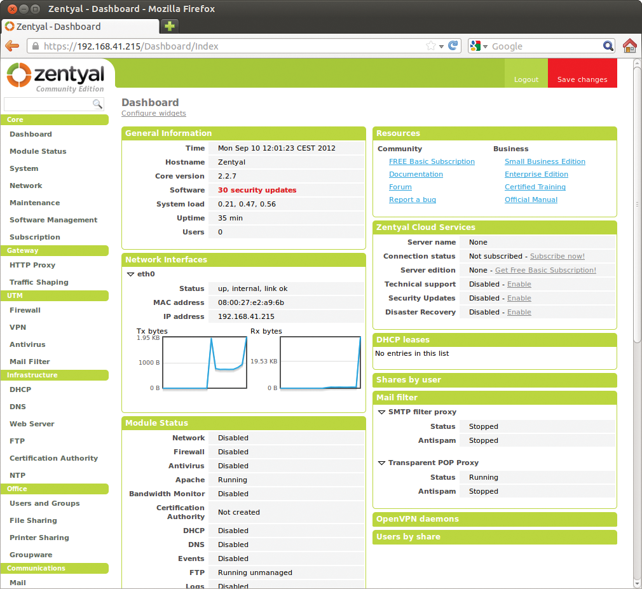Open the search engine selector dropdown

pos(485,46)
